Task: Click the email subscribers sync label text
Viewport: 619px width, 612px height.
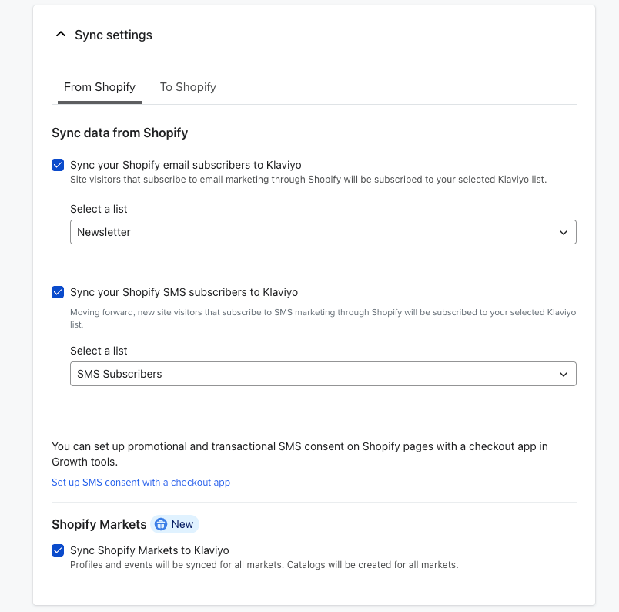Action: [x=186, y=165]
